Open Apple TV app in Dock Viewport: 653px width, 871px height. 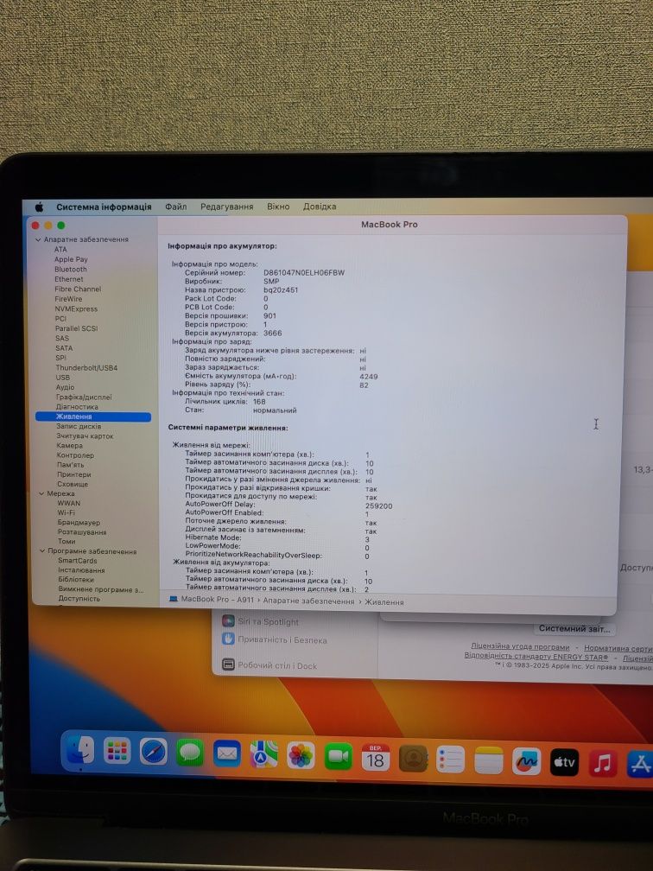564,763
